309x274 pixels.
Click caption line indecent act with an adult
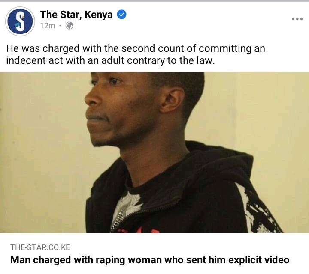[x=110, y=60]
